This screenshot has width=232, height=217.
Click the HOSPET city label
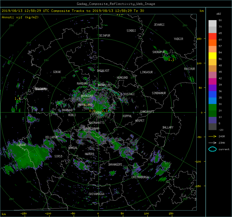140,121
